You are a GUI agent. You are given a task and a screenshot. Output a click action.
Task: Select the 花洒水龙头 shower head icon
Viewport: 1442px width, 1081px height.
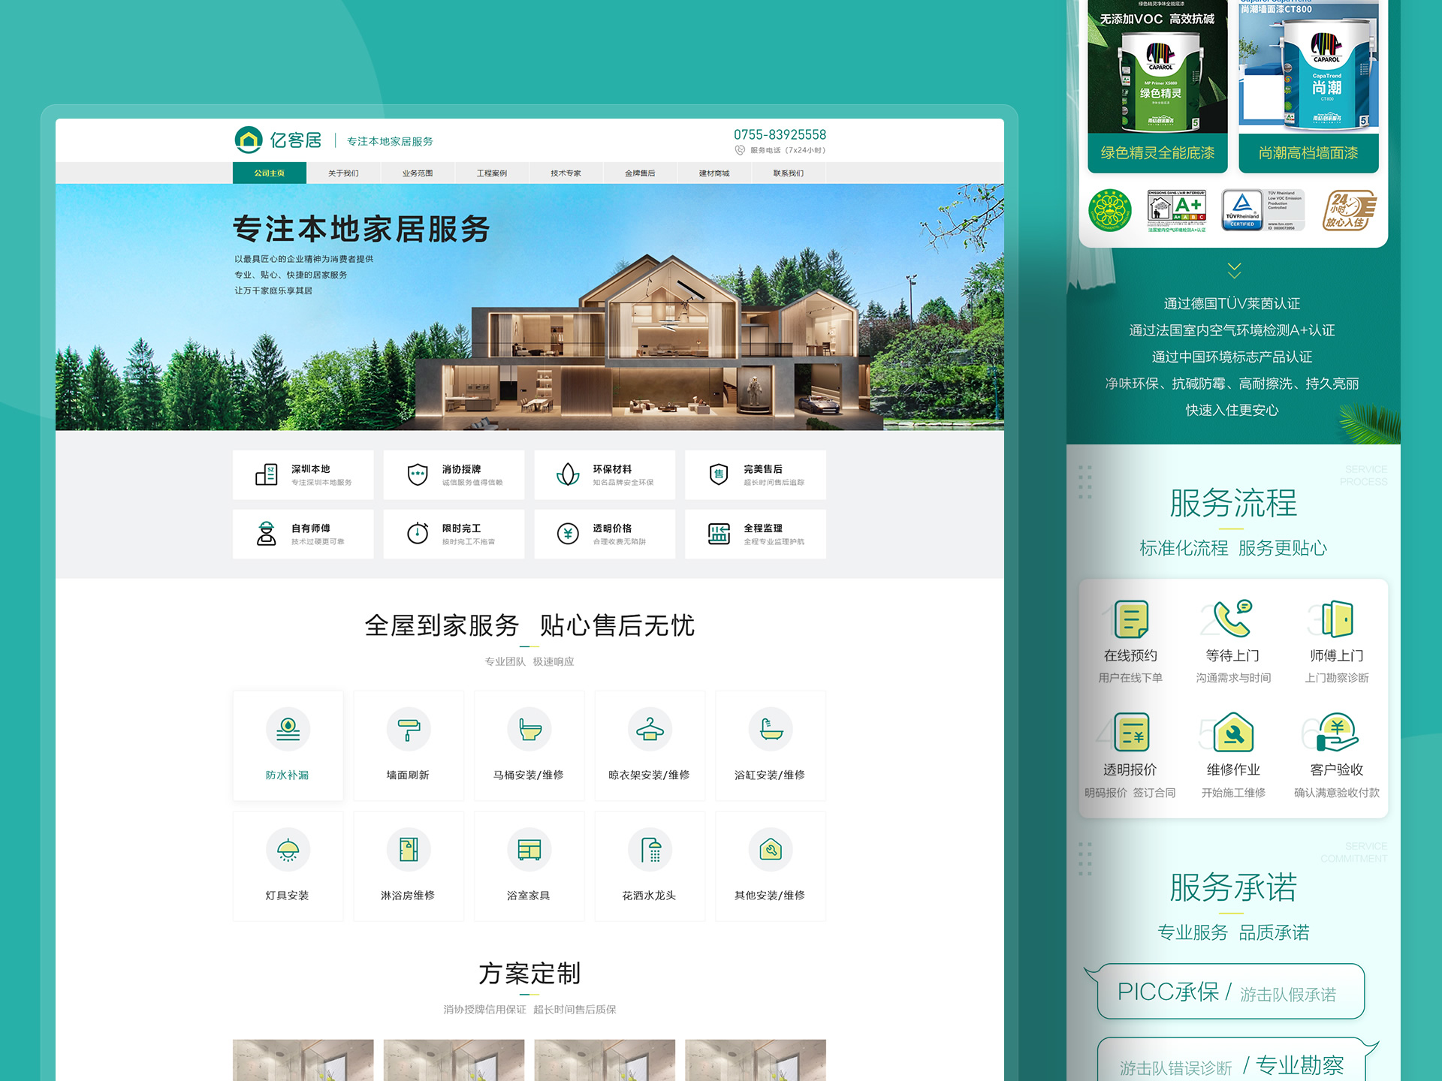[x=650, y=850]
